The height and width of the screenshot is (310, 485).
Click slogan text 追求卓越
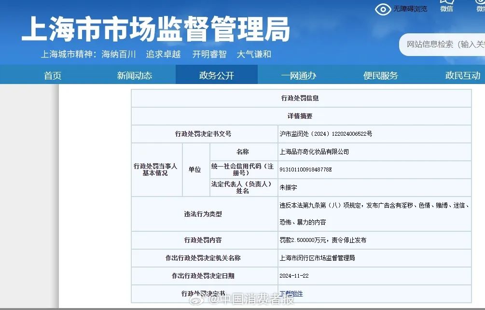click(163, 54)
